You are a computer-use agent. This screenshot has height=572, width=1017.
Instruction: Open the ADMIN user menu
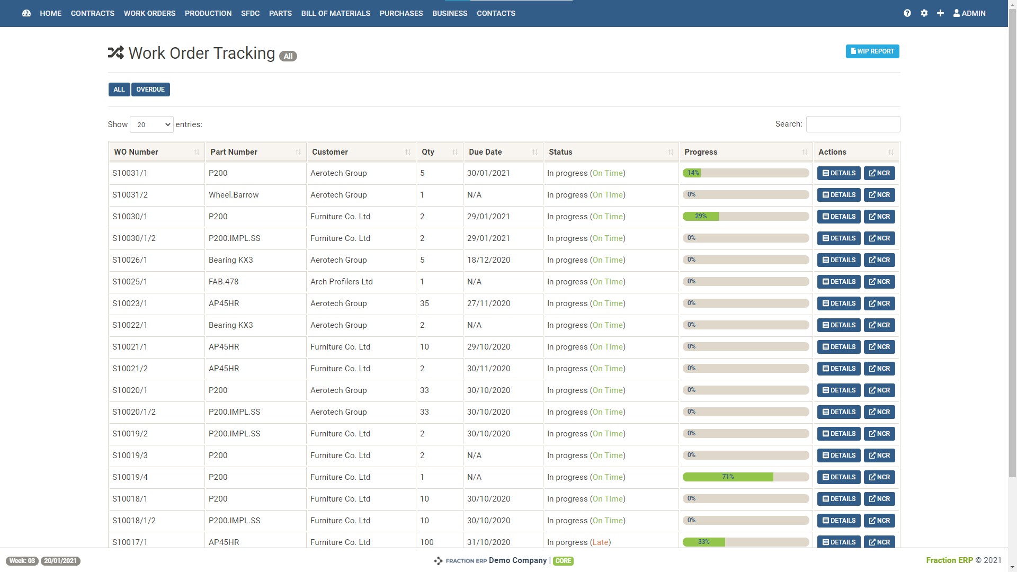point(969,13)
